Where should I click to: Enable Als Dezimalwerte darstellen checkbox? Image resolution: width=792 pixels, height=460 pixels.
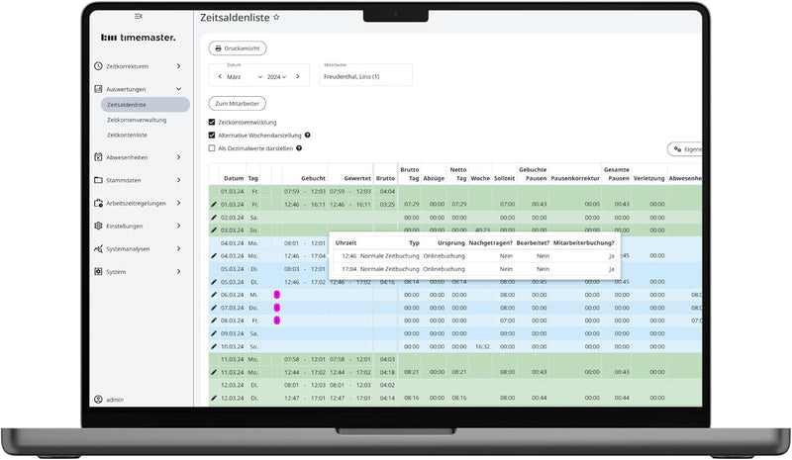point(212,148)
